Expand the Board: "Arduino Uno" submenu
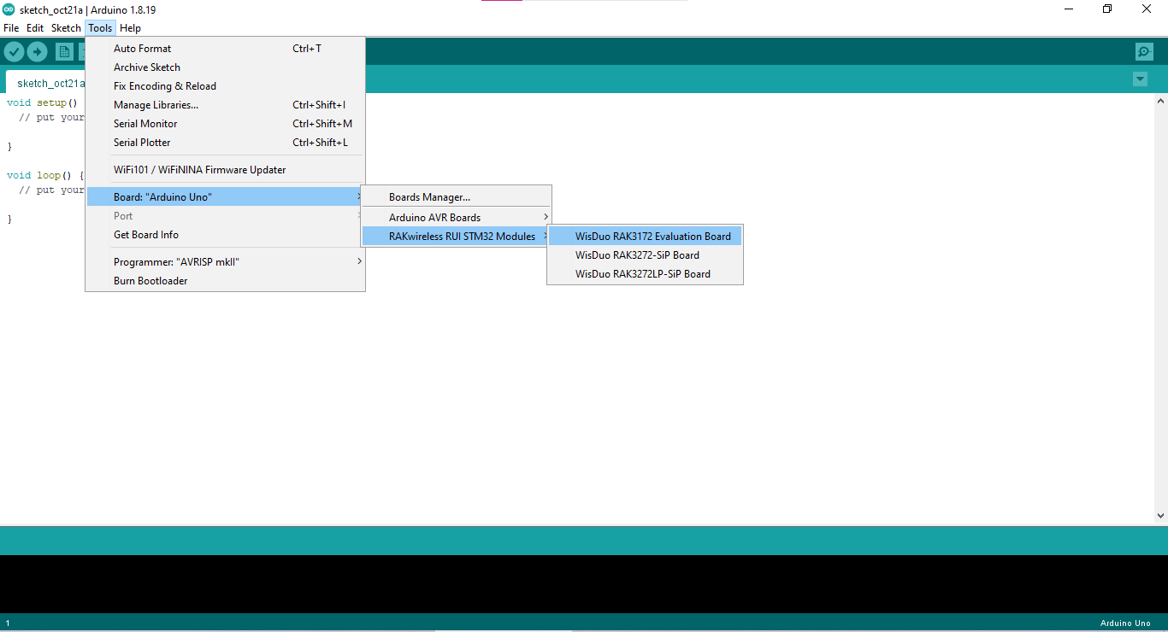1168x632 pixels. (x=226, y=197)
